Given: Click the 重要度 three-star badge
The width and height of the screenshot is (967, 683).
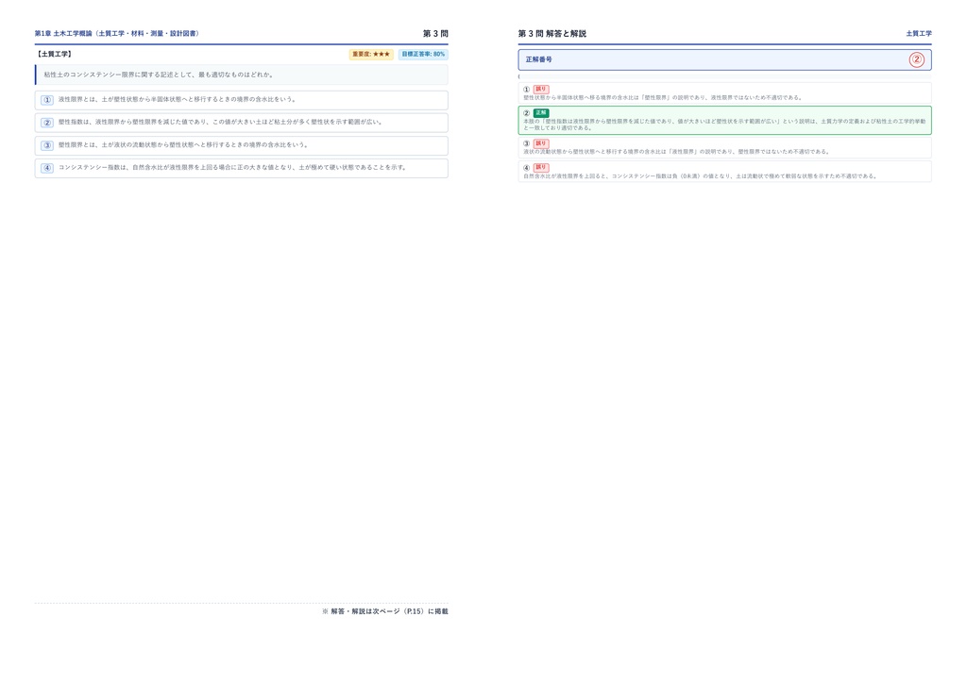Looking at the screenshot, I should click(371, 54).
